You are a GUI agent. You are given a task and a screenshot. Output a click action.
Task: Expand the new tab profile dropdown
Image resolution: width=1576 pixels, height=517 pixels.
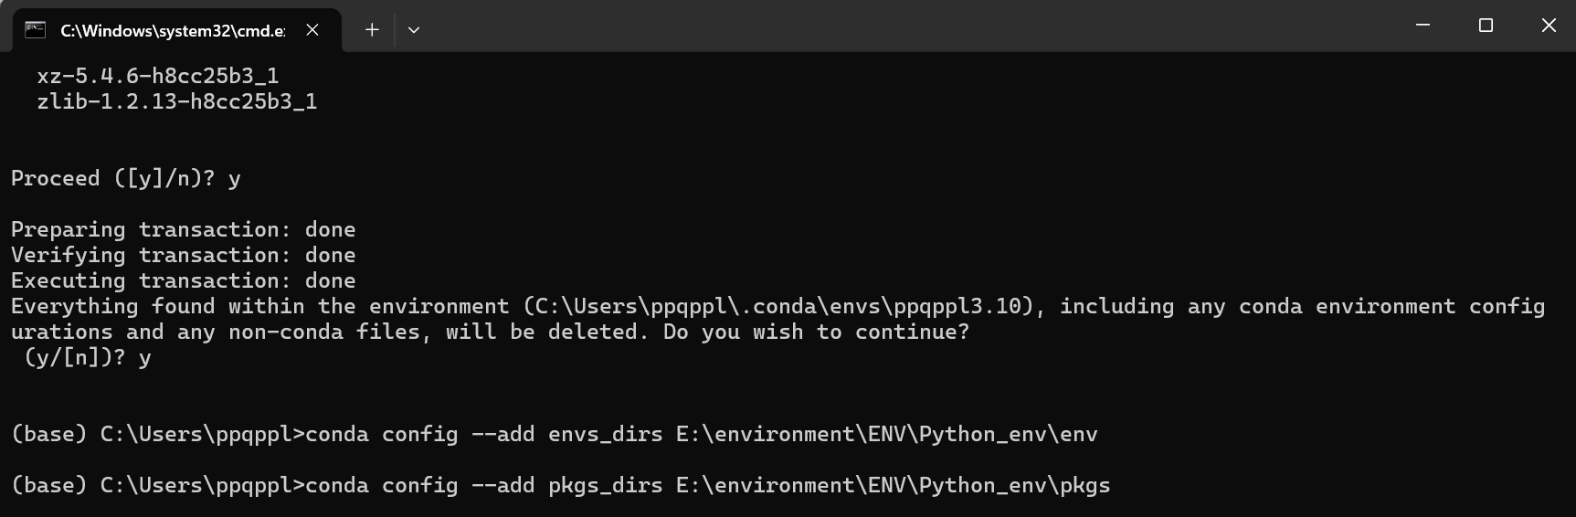click(x=414, y=30)
